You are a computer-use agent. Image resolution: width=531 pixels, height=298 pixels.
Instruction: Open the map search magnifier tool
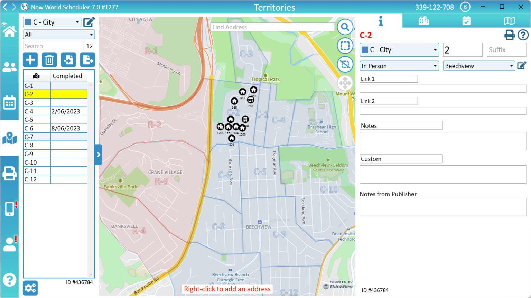point(345,27)
